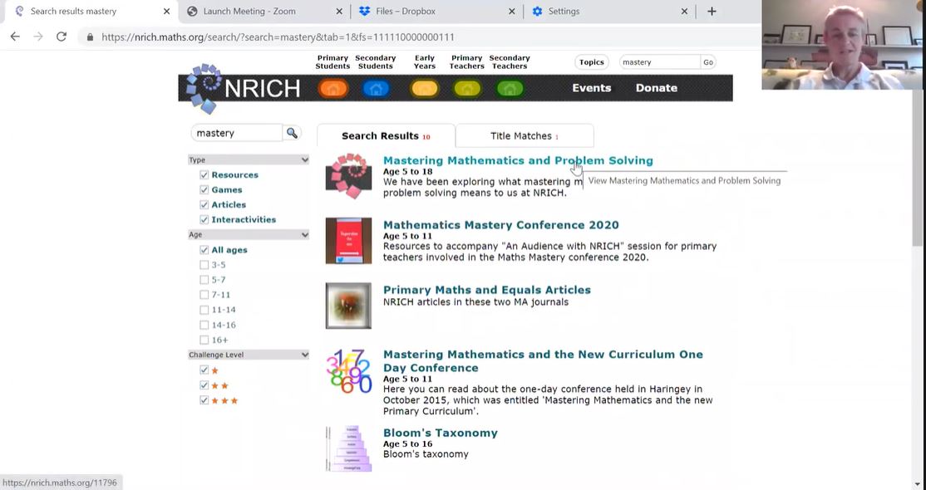Click the yellow Early Years home icon
The height and width of the screenshot is (490, 926).
coord(424,88)
